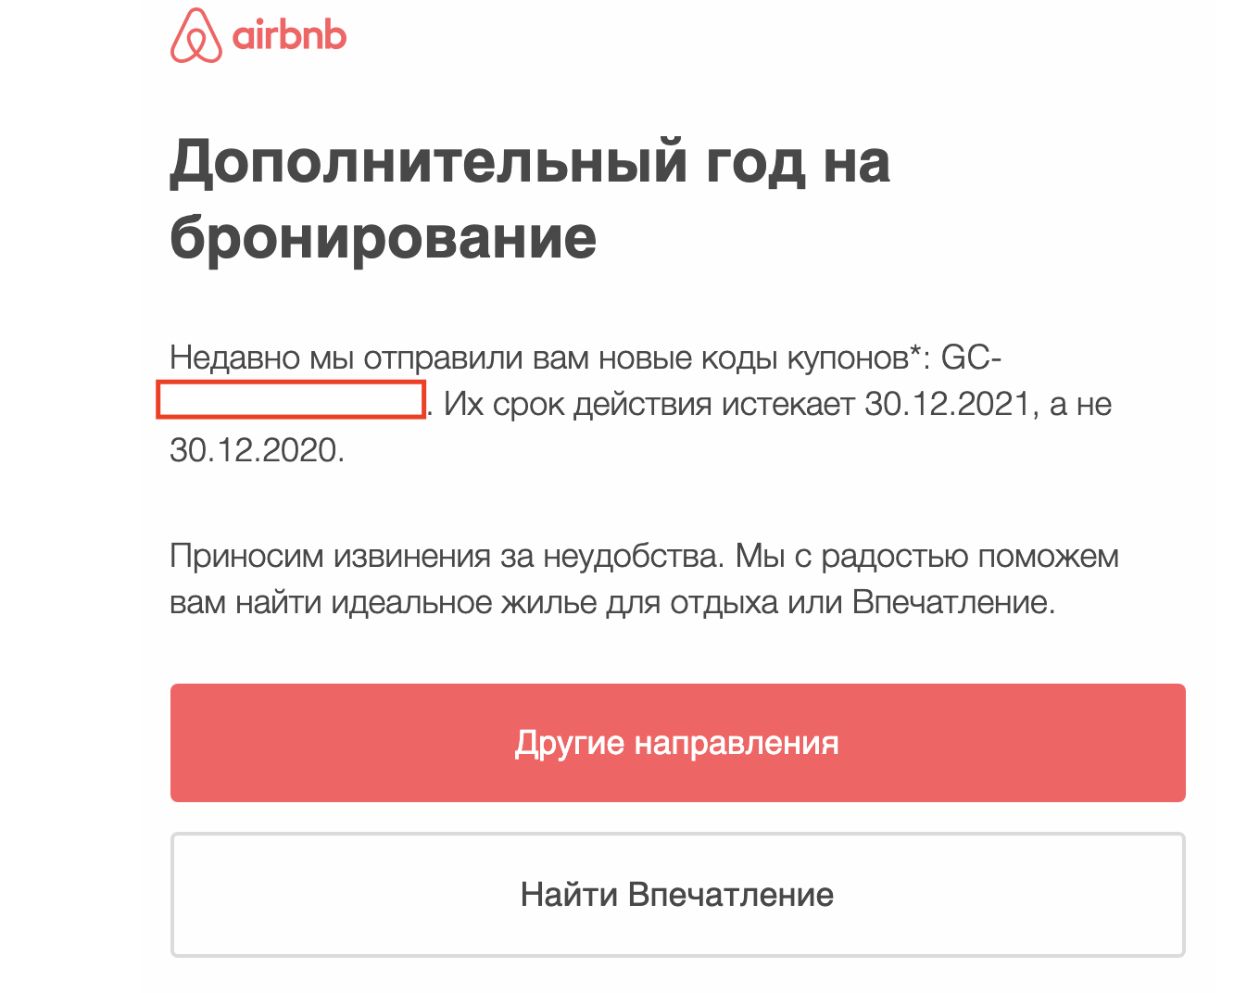Click Впечатление at the paragraph's end

tap(952, 603)
